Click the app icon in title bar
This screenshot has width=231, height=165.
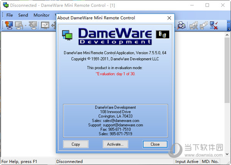click(6, 5)
